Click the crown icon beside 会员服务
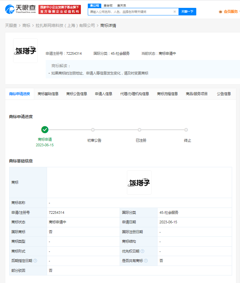Image resolution: width=240 pixels, height=283 pixels. 220,12
